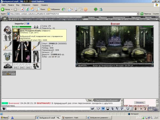The image size is (160, 120).
Task: Select the Персонаж game menu
Action: (136, 17)
